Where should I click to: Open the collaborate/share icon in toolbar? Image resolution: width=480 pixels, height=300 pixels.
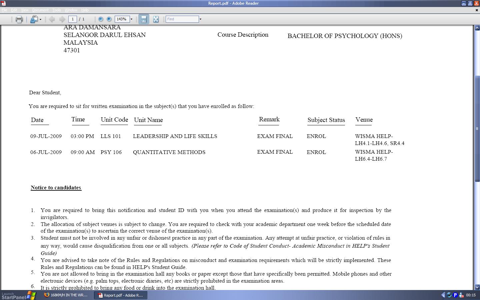click(34, 19)
